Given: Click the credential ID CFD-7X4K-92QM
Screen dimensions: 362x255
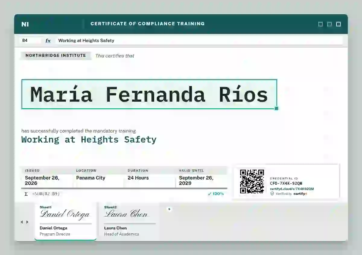Looking at the screenshot, I should coord(286,183).
